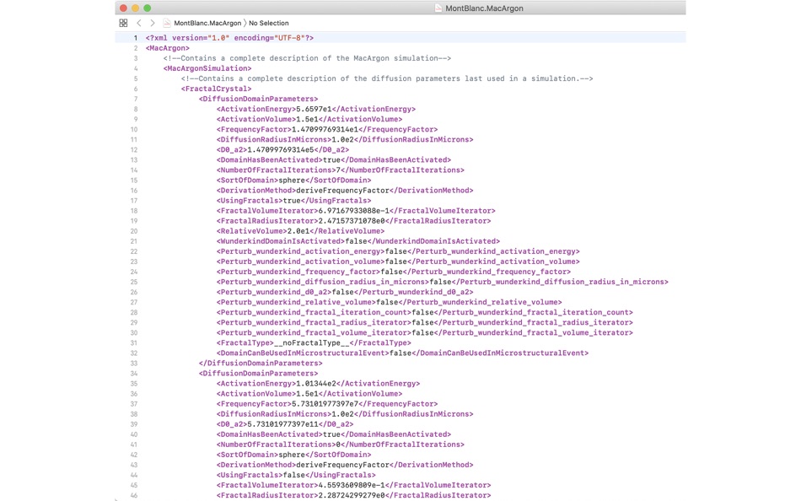Click the MacArgonSimulation tag on line 4
This screenshot has height=501, width=801.
tap(207, 68)
